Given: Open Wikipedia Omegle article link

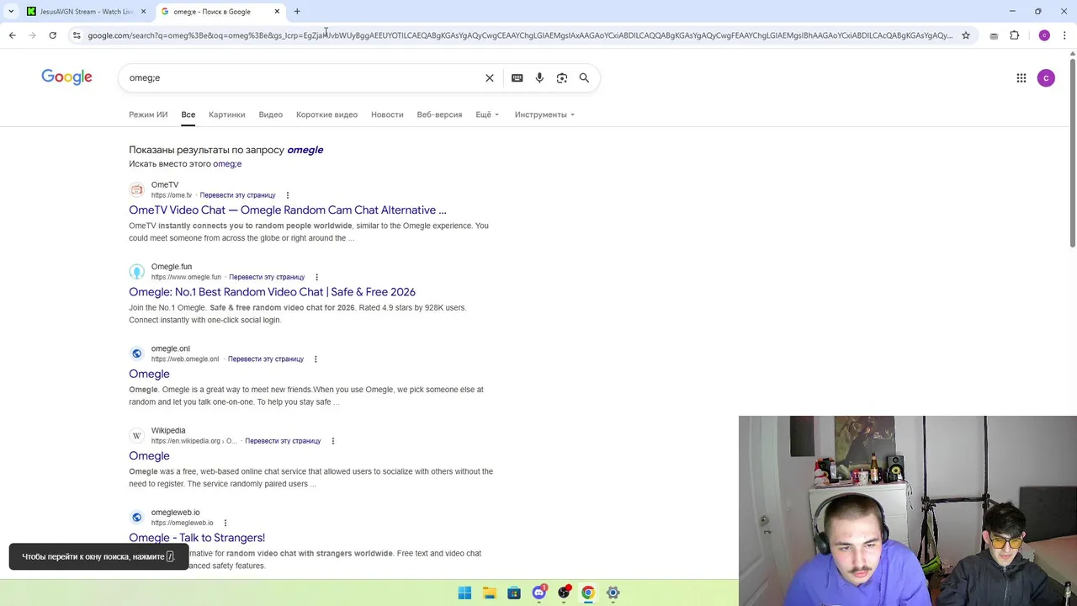Looking at the screenshot, I should (149, 456).
